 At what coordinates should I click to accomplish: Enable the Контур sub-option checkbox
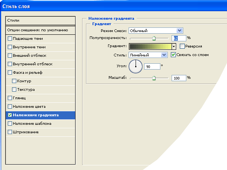coord(14,81)
